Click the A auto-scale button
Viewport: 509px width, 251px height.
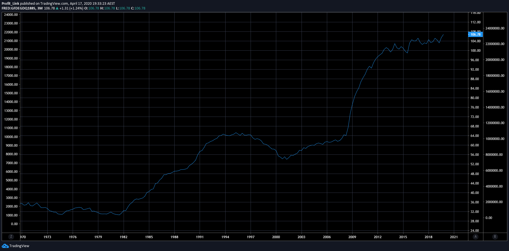coord(476,237)
